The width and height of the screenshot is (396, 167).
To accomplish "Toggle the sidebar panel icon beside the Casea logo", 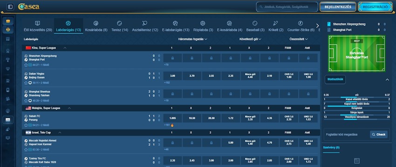I will pyautogui.click(x=10, y=7).
